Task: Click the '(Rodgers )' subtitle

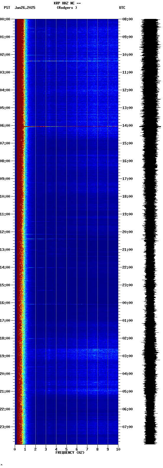Action: [x=67, y=8]
